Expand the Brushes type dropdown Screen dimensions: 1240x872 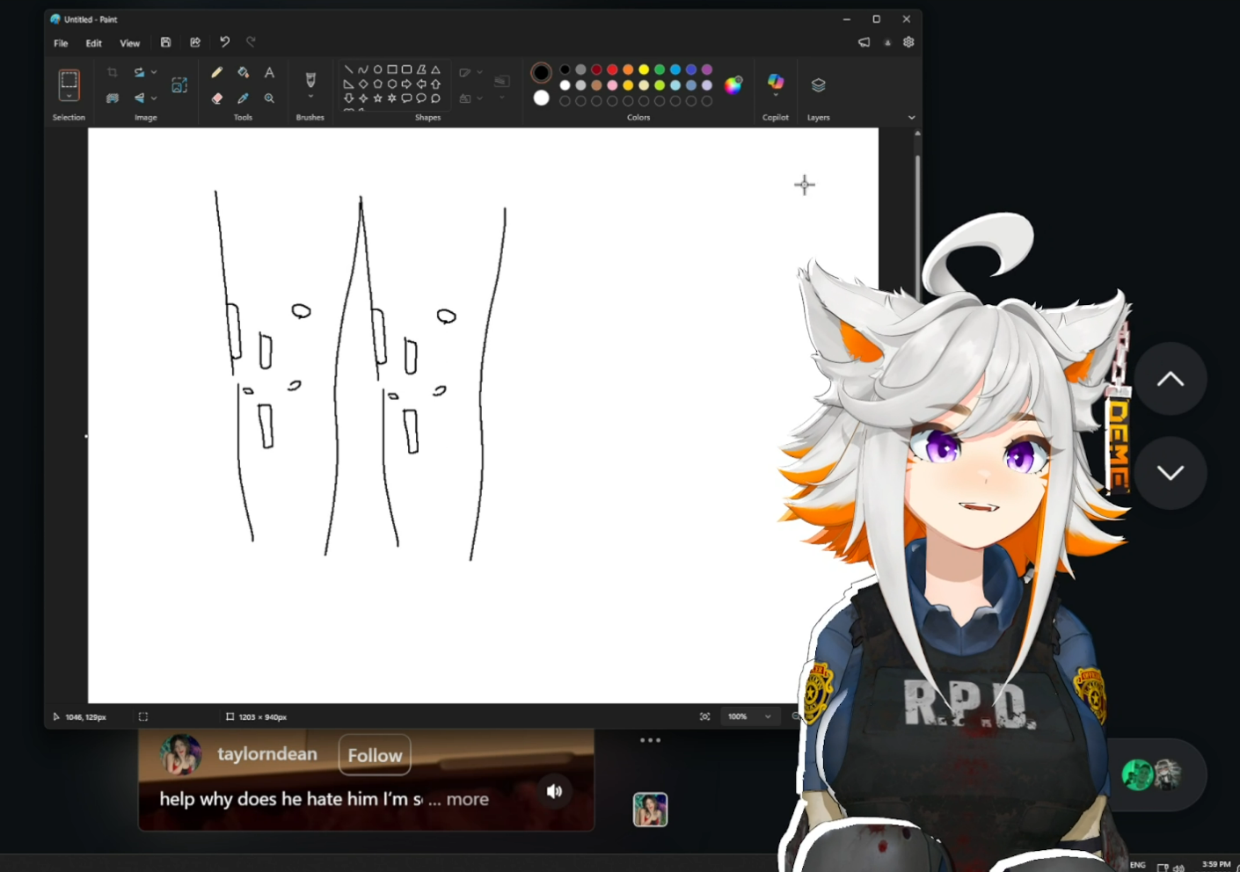click(310, 97)
